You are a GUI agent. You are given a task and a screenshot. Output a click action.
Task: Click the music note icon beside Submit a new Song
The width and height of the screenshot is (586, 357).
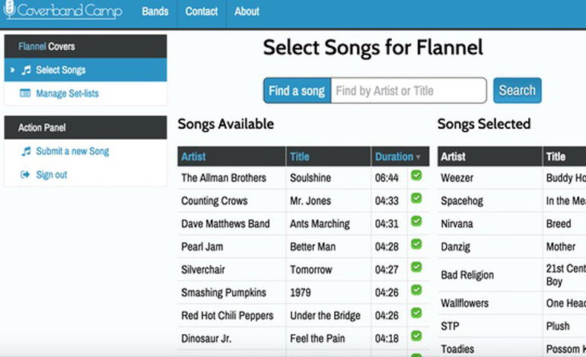coord(26,151)
